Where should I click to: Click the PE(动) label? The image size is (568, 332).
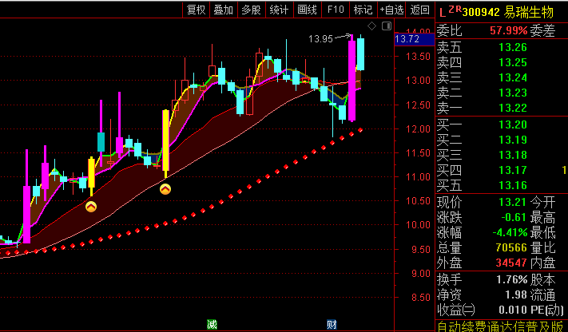coord(547,310)
